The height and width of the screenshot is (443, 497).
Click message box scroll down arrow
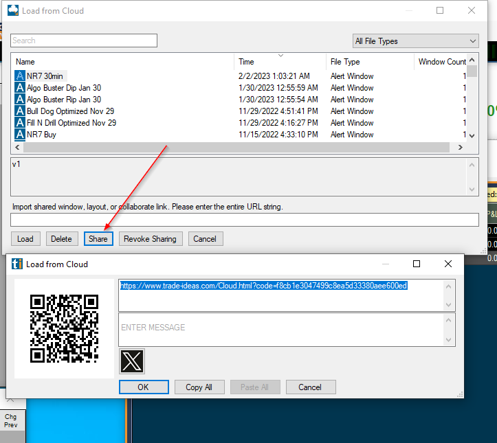(448, 340)
